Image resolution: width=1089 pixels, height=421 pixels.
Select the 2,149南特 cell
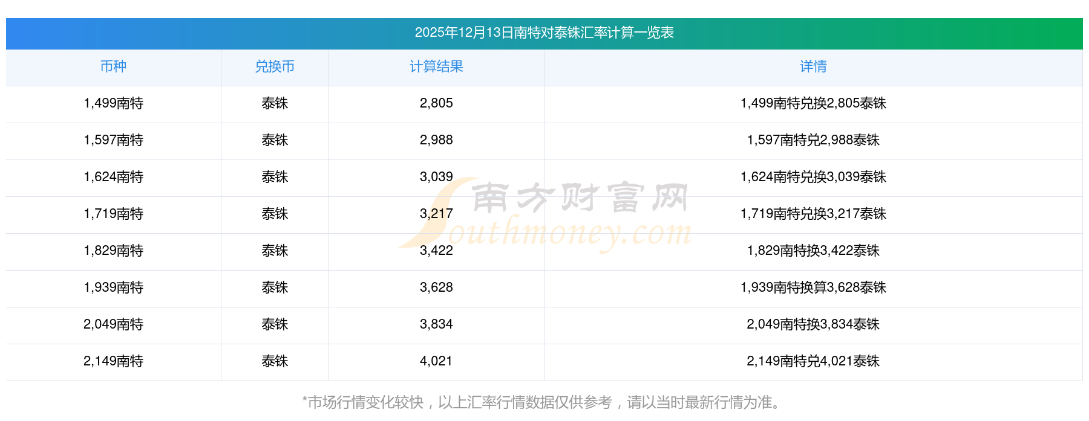(113, 361)
